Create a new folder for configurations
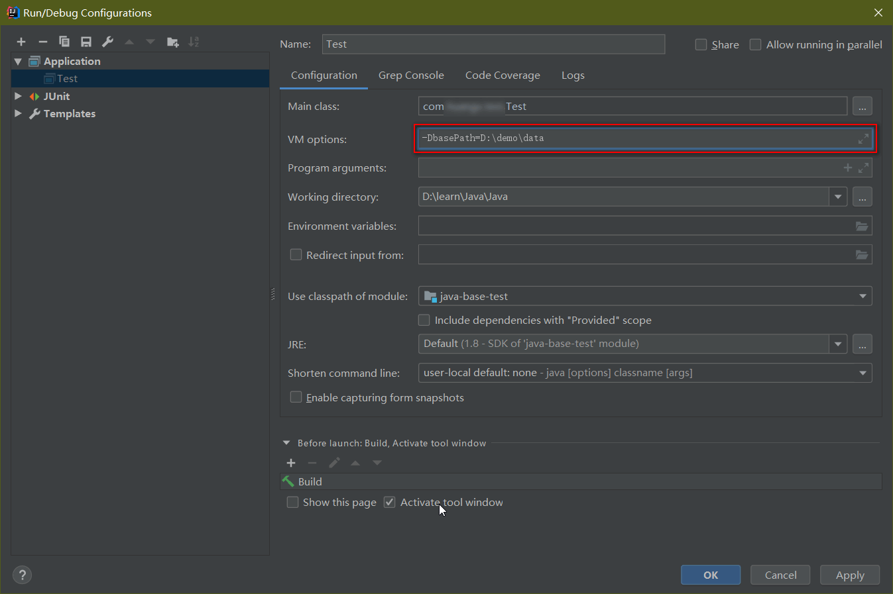Screen dimensions: 893x594 coord(172,42)
